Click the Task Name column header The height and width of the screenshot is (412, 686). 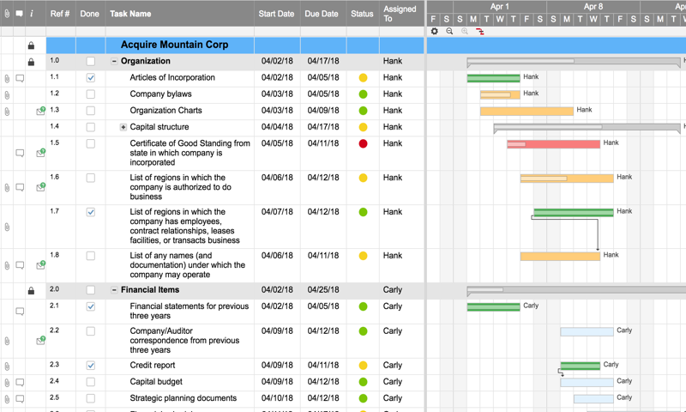(x=130, y=14)
